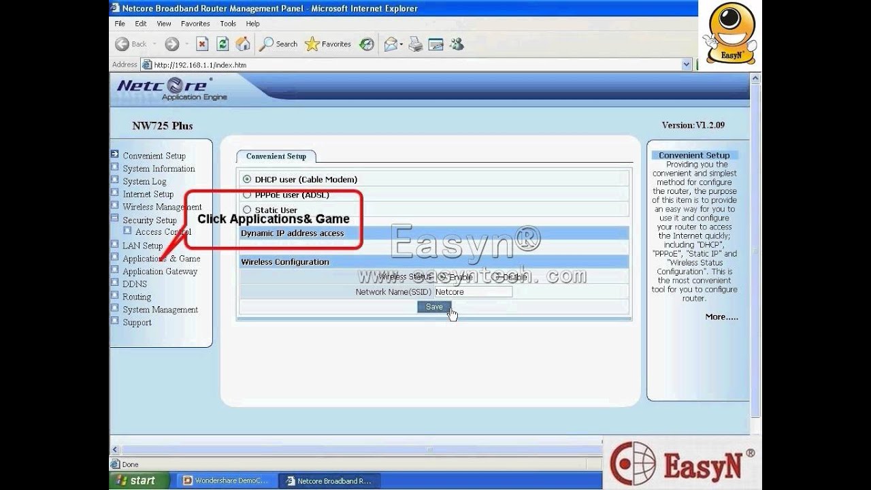Click the Forward arrow toolbar icon
This screenshot has width=871, height=490.
coord(171,44)
